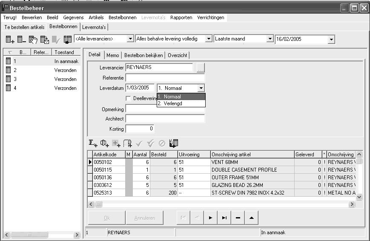Screen dimensions: 370x241
Task: Toggle the Deellevering checkbox
Action: [x=128, y=98]
